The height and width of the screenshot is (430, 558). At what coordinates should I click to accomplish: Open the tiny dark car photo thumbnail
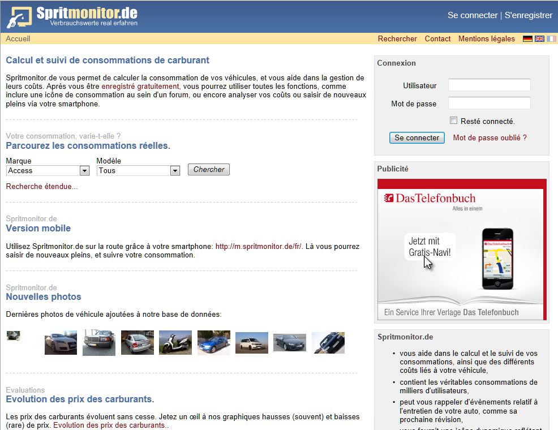point(14,336)
